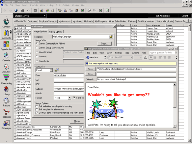
Task: Click the Print icon in main toolbar
Action: pos(23,11)
